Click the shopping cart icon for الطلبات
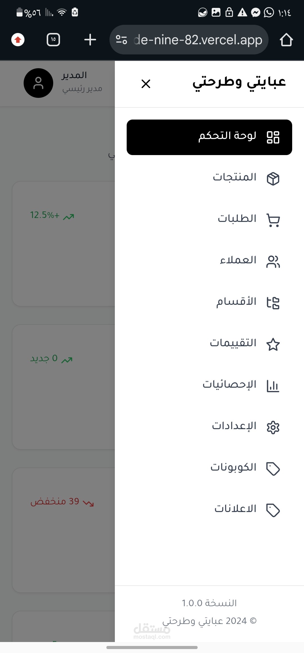The image size is (304, 653). coord(273,220)
